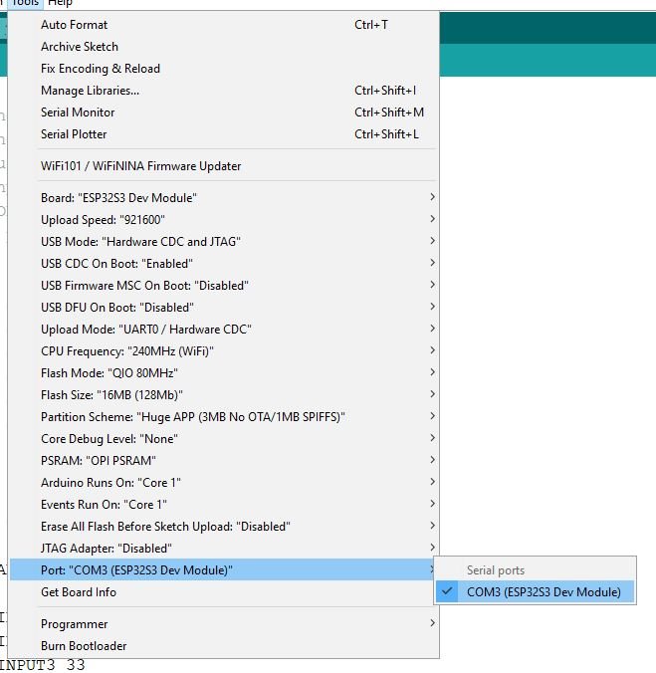The image size is (656, 673).
Task: Select Fix Encoding & Reload
Action: coord(101,69)
